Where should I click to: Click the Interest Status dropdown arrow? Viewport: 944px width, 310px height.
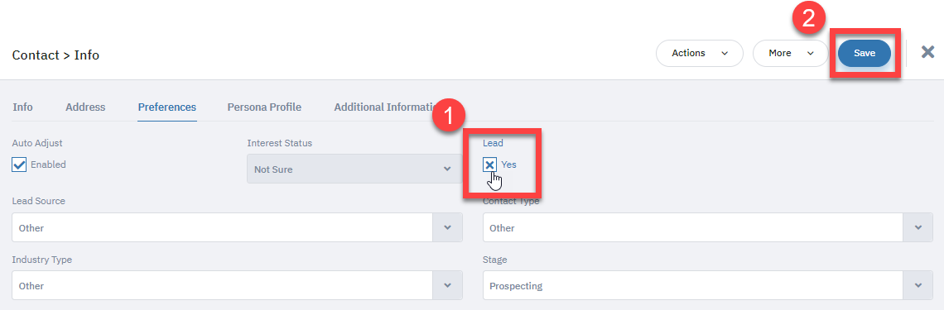tap(447, 169)
